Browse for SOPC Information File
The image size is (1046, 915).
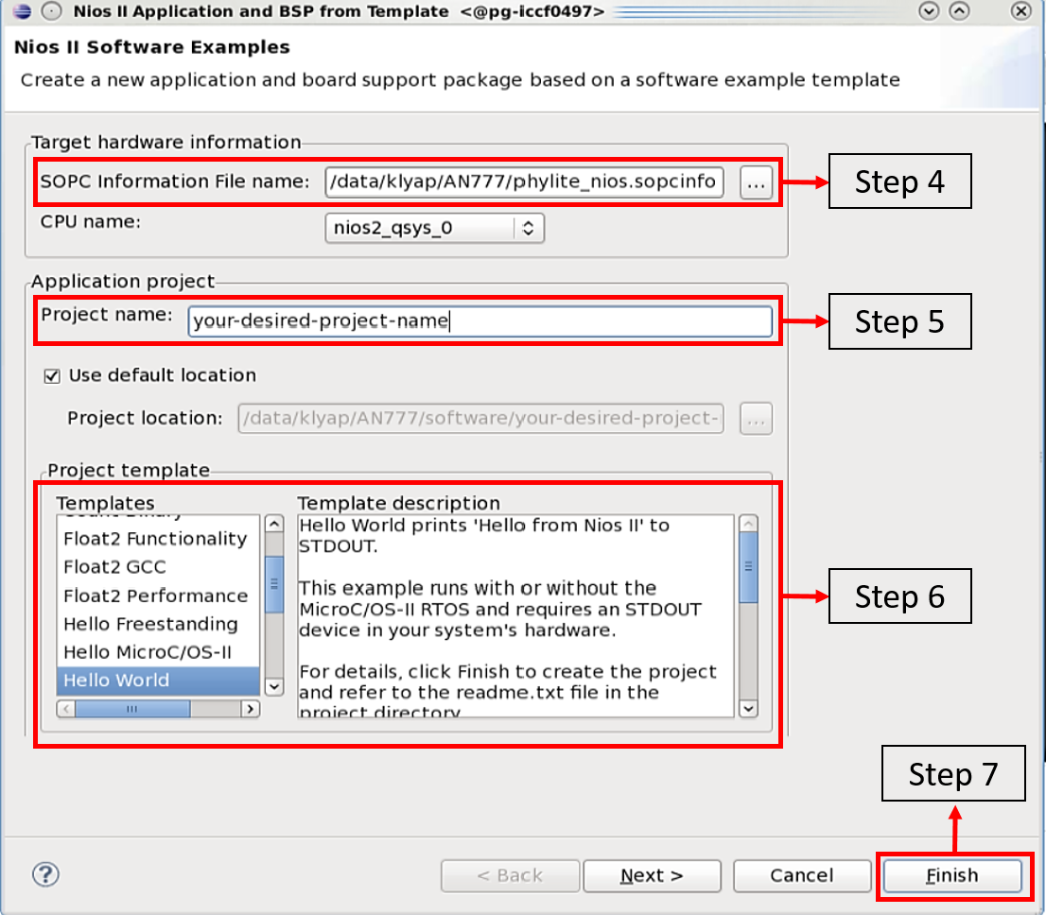(755, 183)
